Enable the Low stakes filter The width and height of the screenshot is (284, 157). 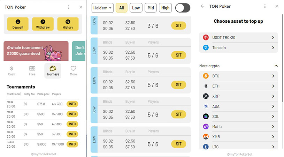pyautogui.click(x=136, y=8)
